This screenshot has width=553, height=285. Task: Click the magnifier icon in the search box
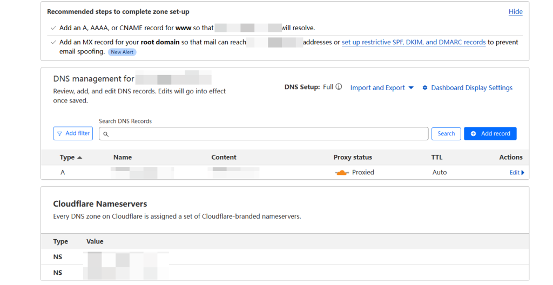(106, 134)
